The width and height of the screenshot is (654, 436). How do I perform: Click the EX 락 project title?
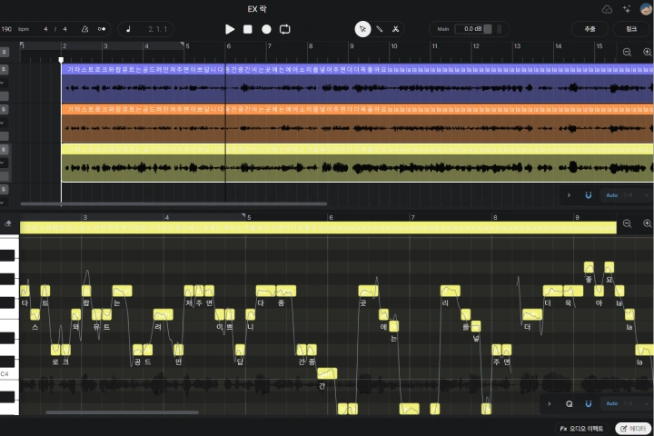click(257, 9)
